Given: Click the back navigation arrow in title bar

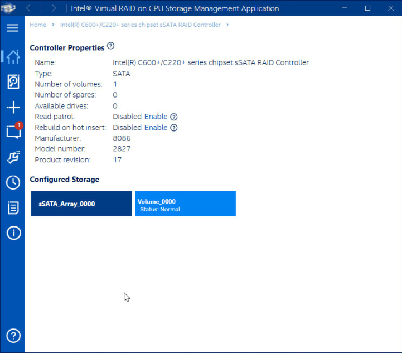Looking at the screenshot, I should [28, 8].
